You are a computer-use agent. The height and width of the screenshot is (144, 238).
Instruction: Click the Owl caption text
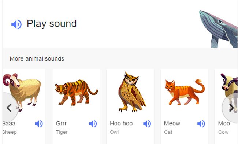pos(114,132)
